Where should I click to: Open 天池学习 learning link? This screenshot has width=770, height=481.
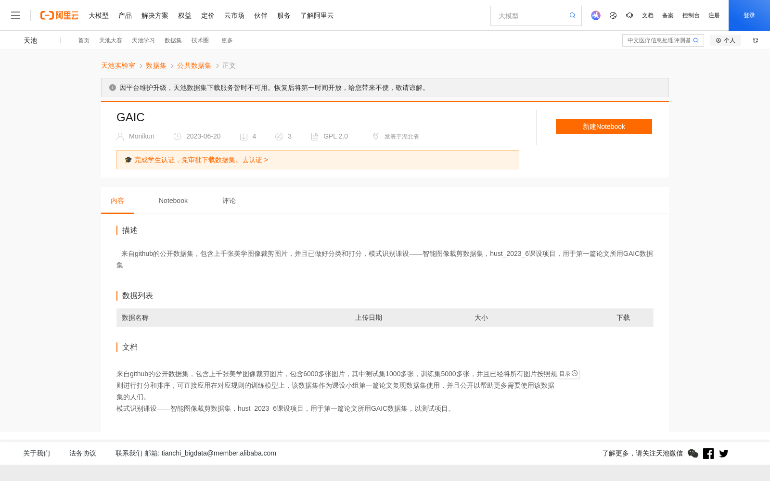[143, 40]
